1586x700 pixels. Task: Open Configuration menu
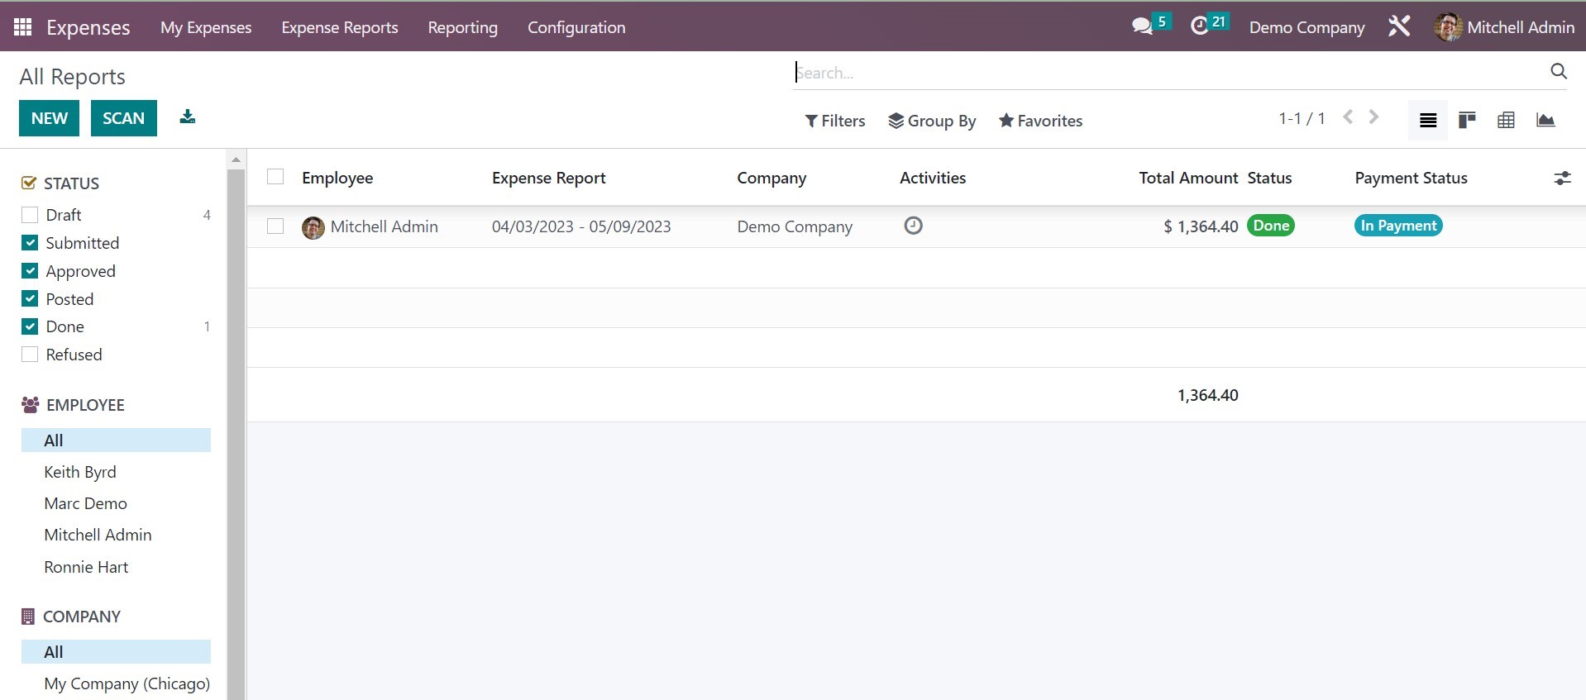576,27
